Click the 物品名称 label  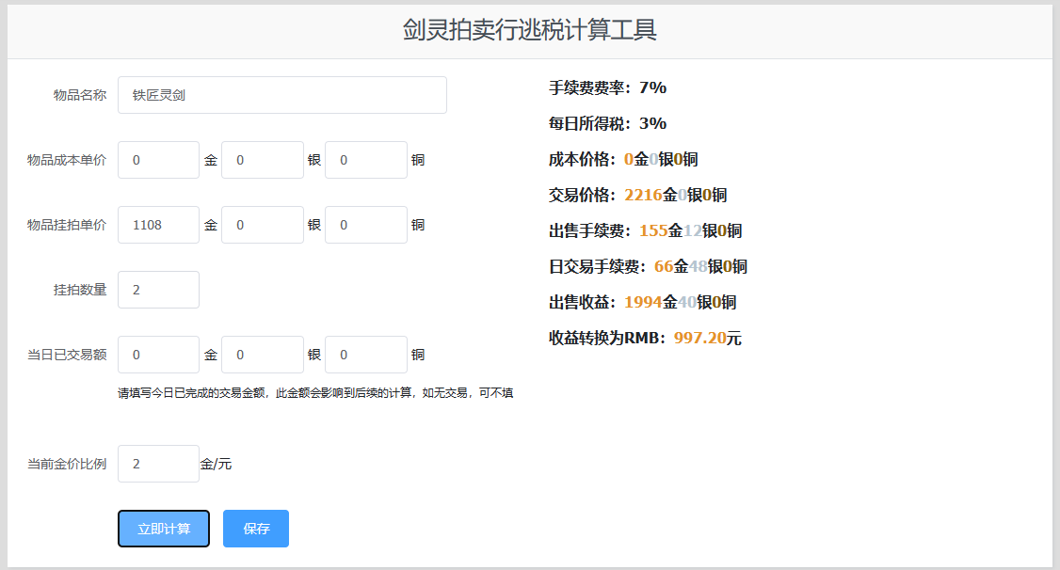80,95
